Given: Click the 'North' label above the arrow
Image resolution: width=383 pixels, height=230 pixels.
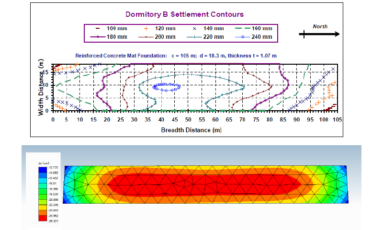Looking at the screenshot, I should tap(320, 26).
